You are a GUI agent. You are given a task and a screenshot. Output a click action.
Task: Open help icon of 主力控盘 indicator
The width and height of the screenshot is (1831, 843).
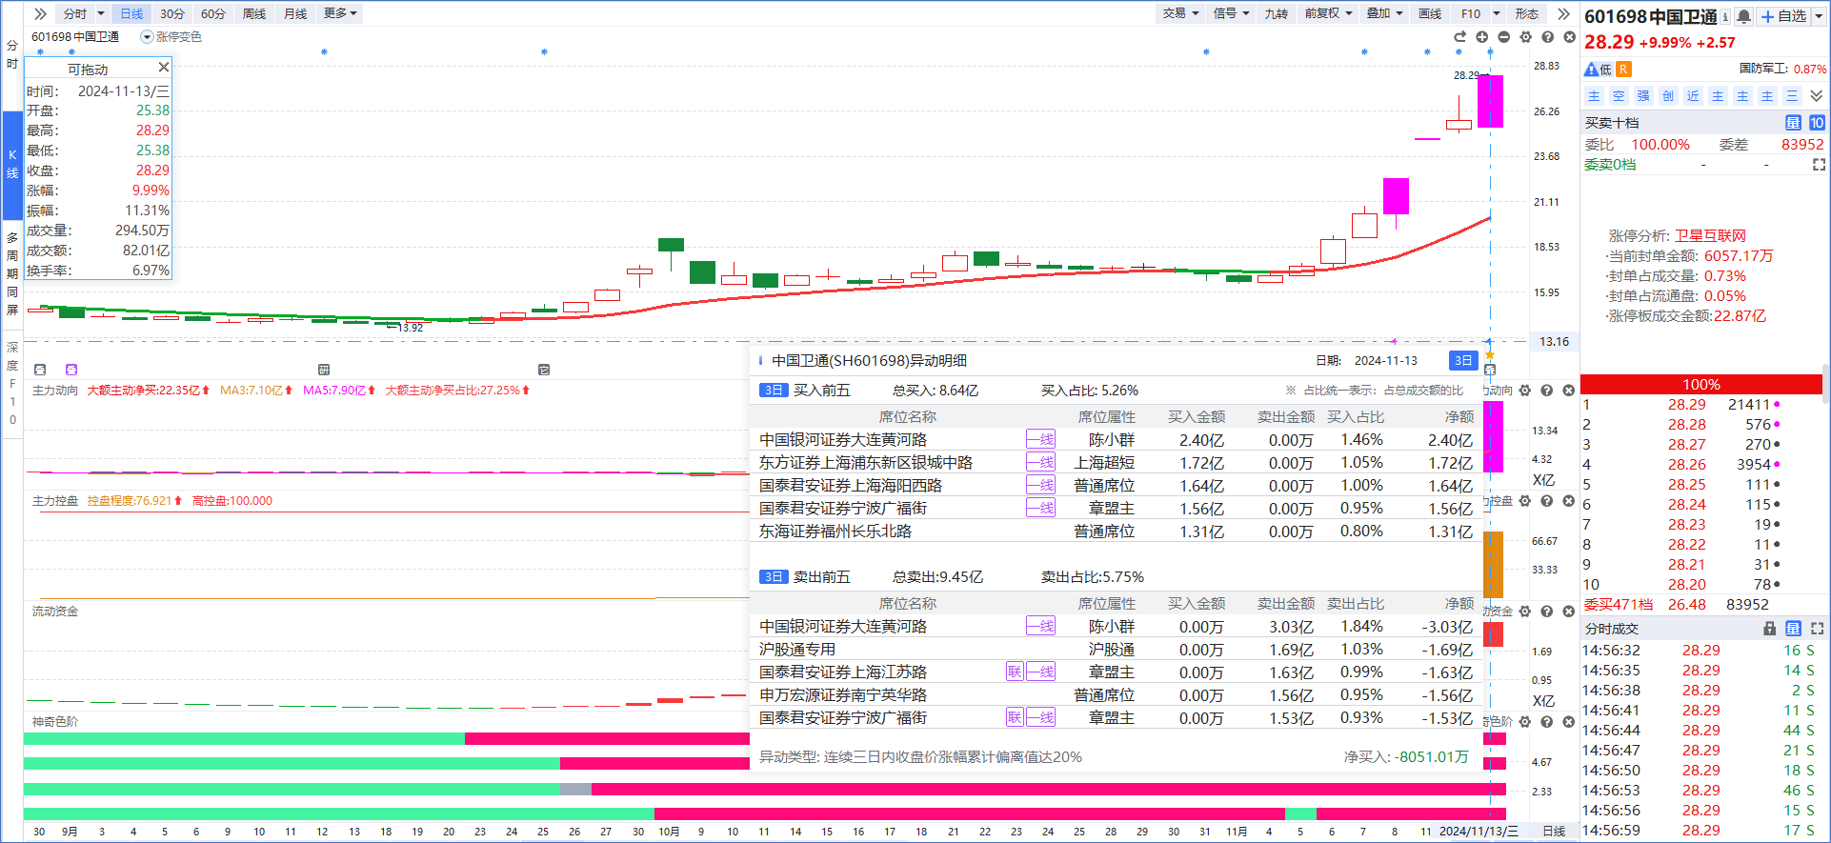coord(1547,501)
